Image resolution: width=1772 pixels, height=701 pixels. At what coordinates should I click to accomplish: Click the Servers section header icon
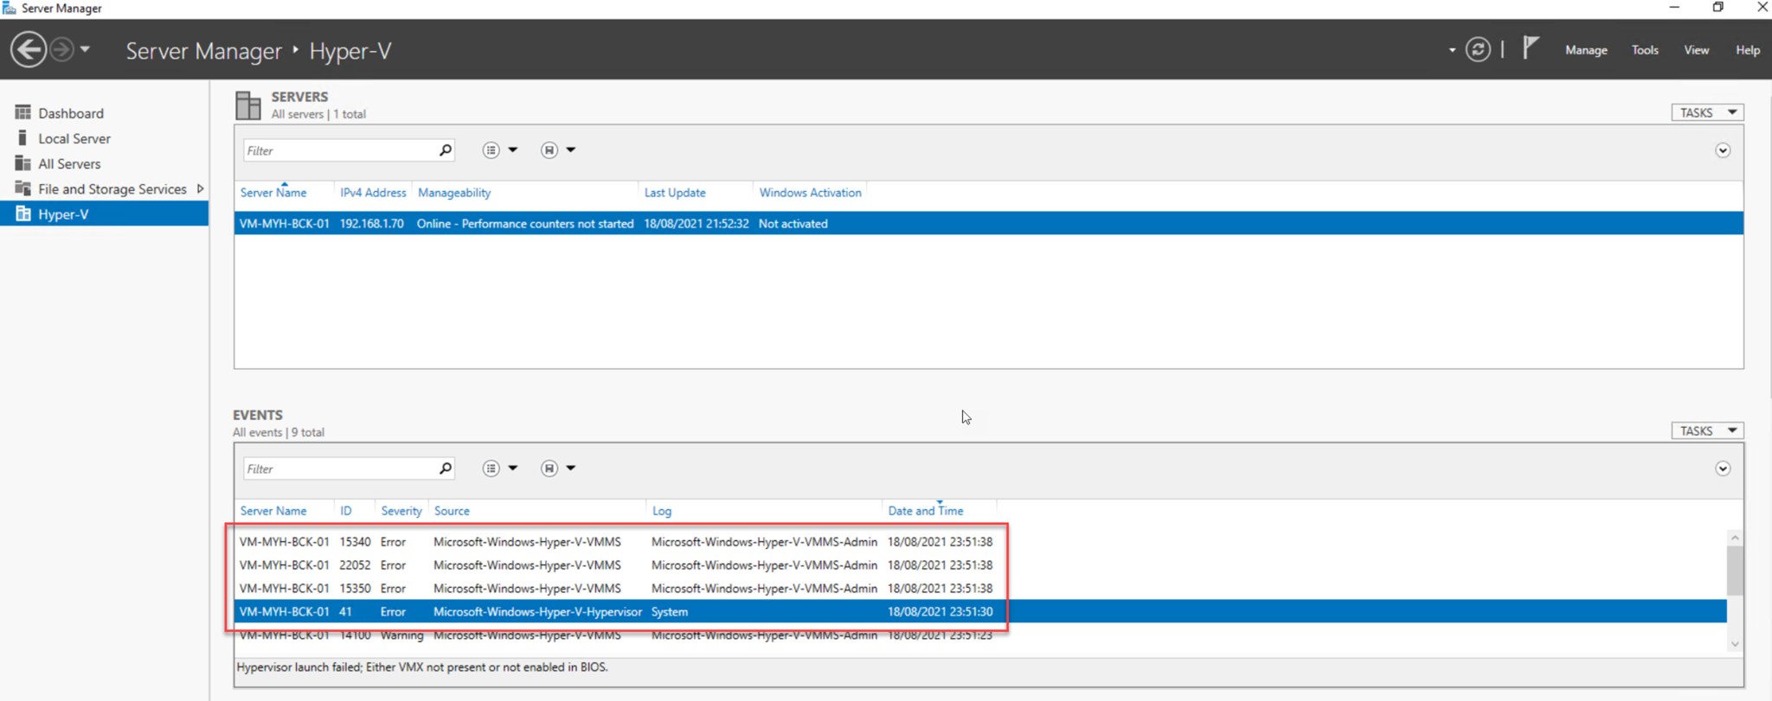coord(247,105)
